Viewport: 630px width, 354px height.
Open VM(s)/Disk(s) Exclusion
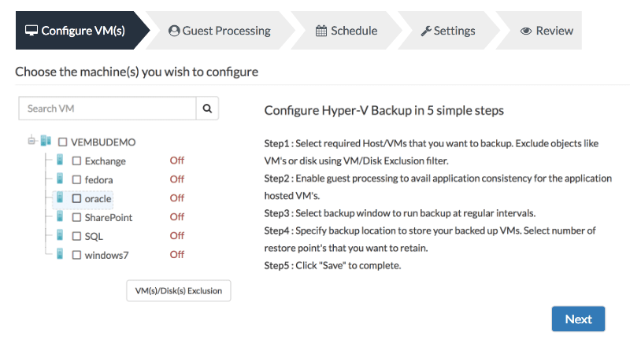coord(179,290)
